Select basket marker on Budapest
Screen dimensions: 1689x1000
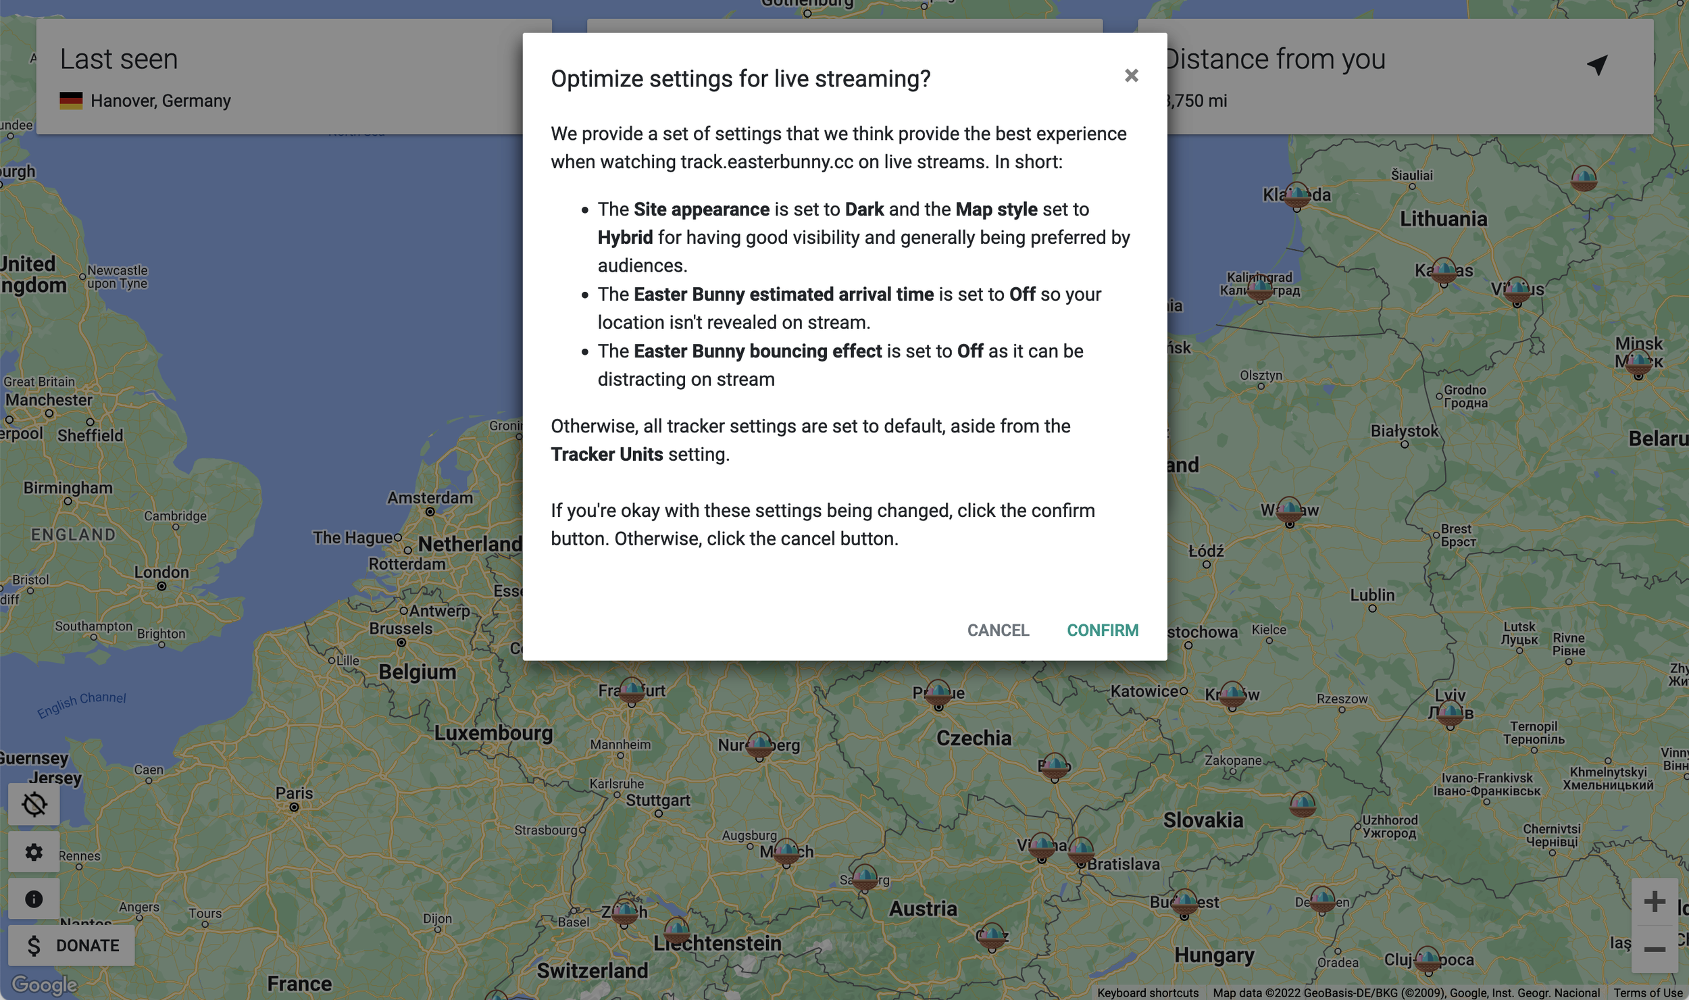[1184, 902]
